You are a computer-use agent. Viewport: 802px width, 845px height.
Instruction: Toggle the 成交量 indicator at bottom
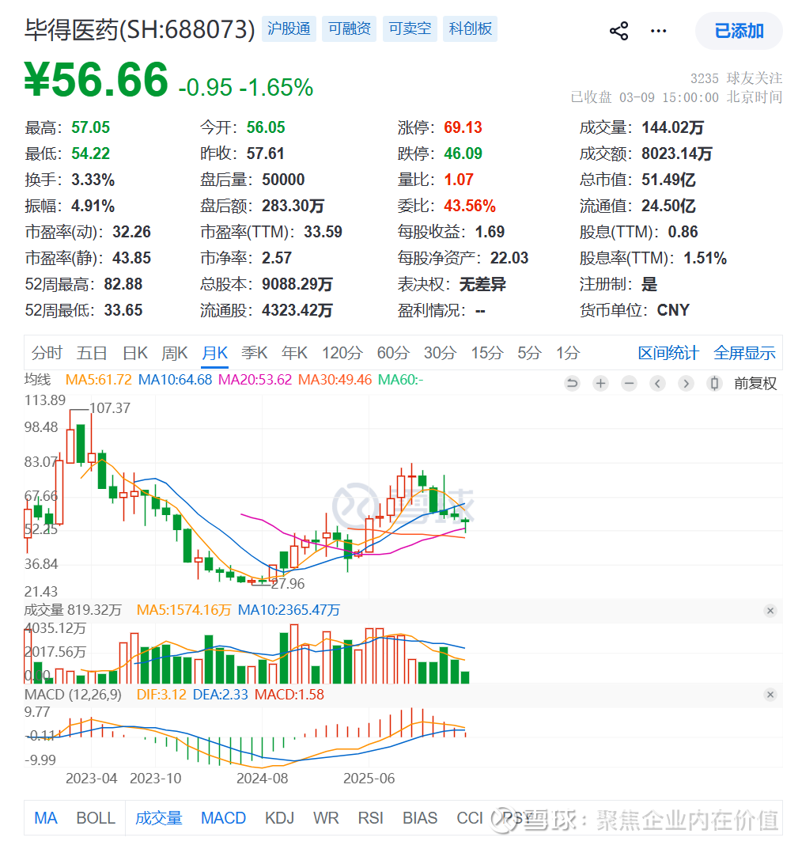pyautogui.click(x=158, y=818)
